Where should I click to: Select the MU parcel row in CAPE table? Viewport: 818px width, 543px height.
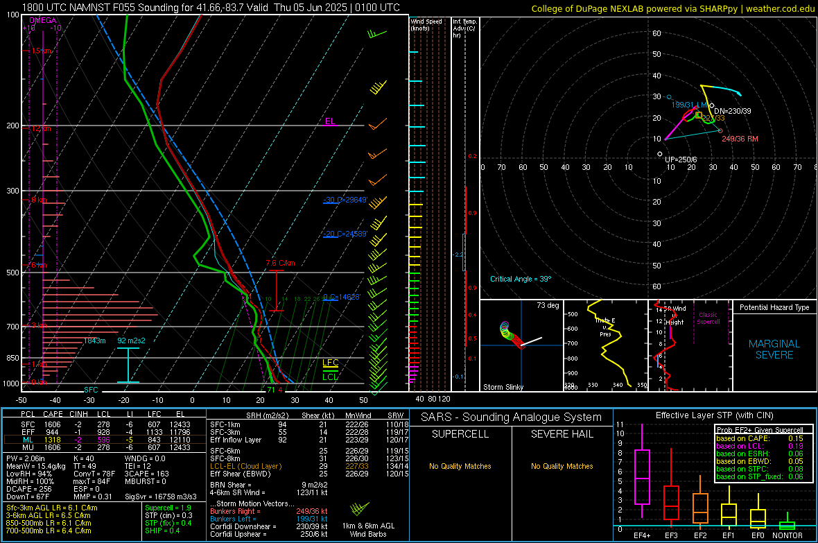point(105,447)
